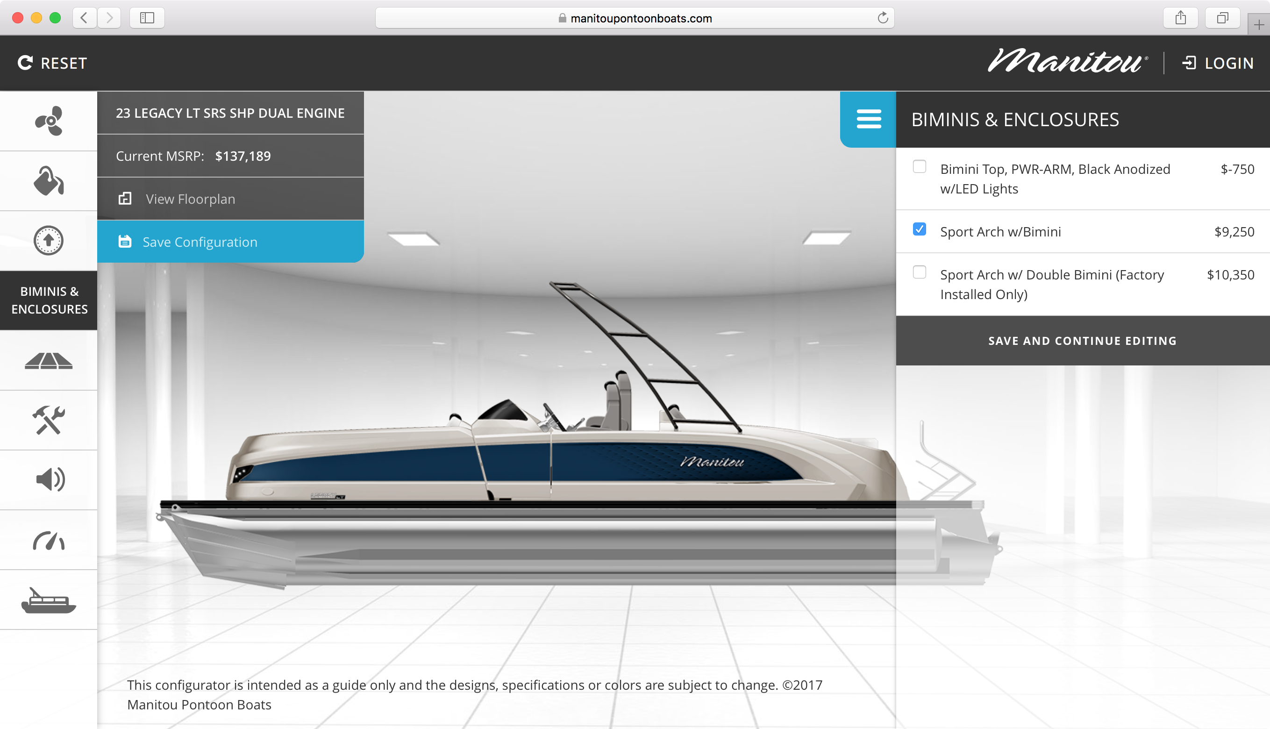Uncheck Sport Arch w/Bimini option
Viewport: 1270px width, 729px height.
[920, 229]
